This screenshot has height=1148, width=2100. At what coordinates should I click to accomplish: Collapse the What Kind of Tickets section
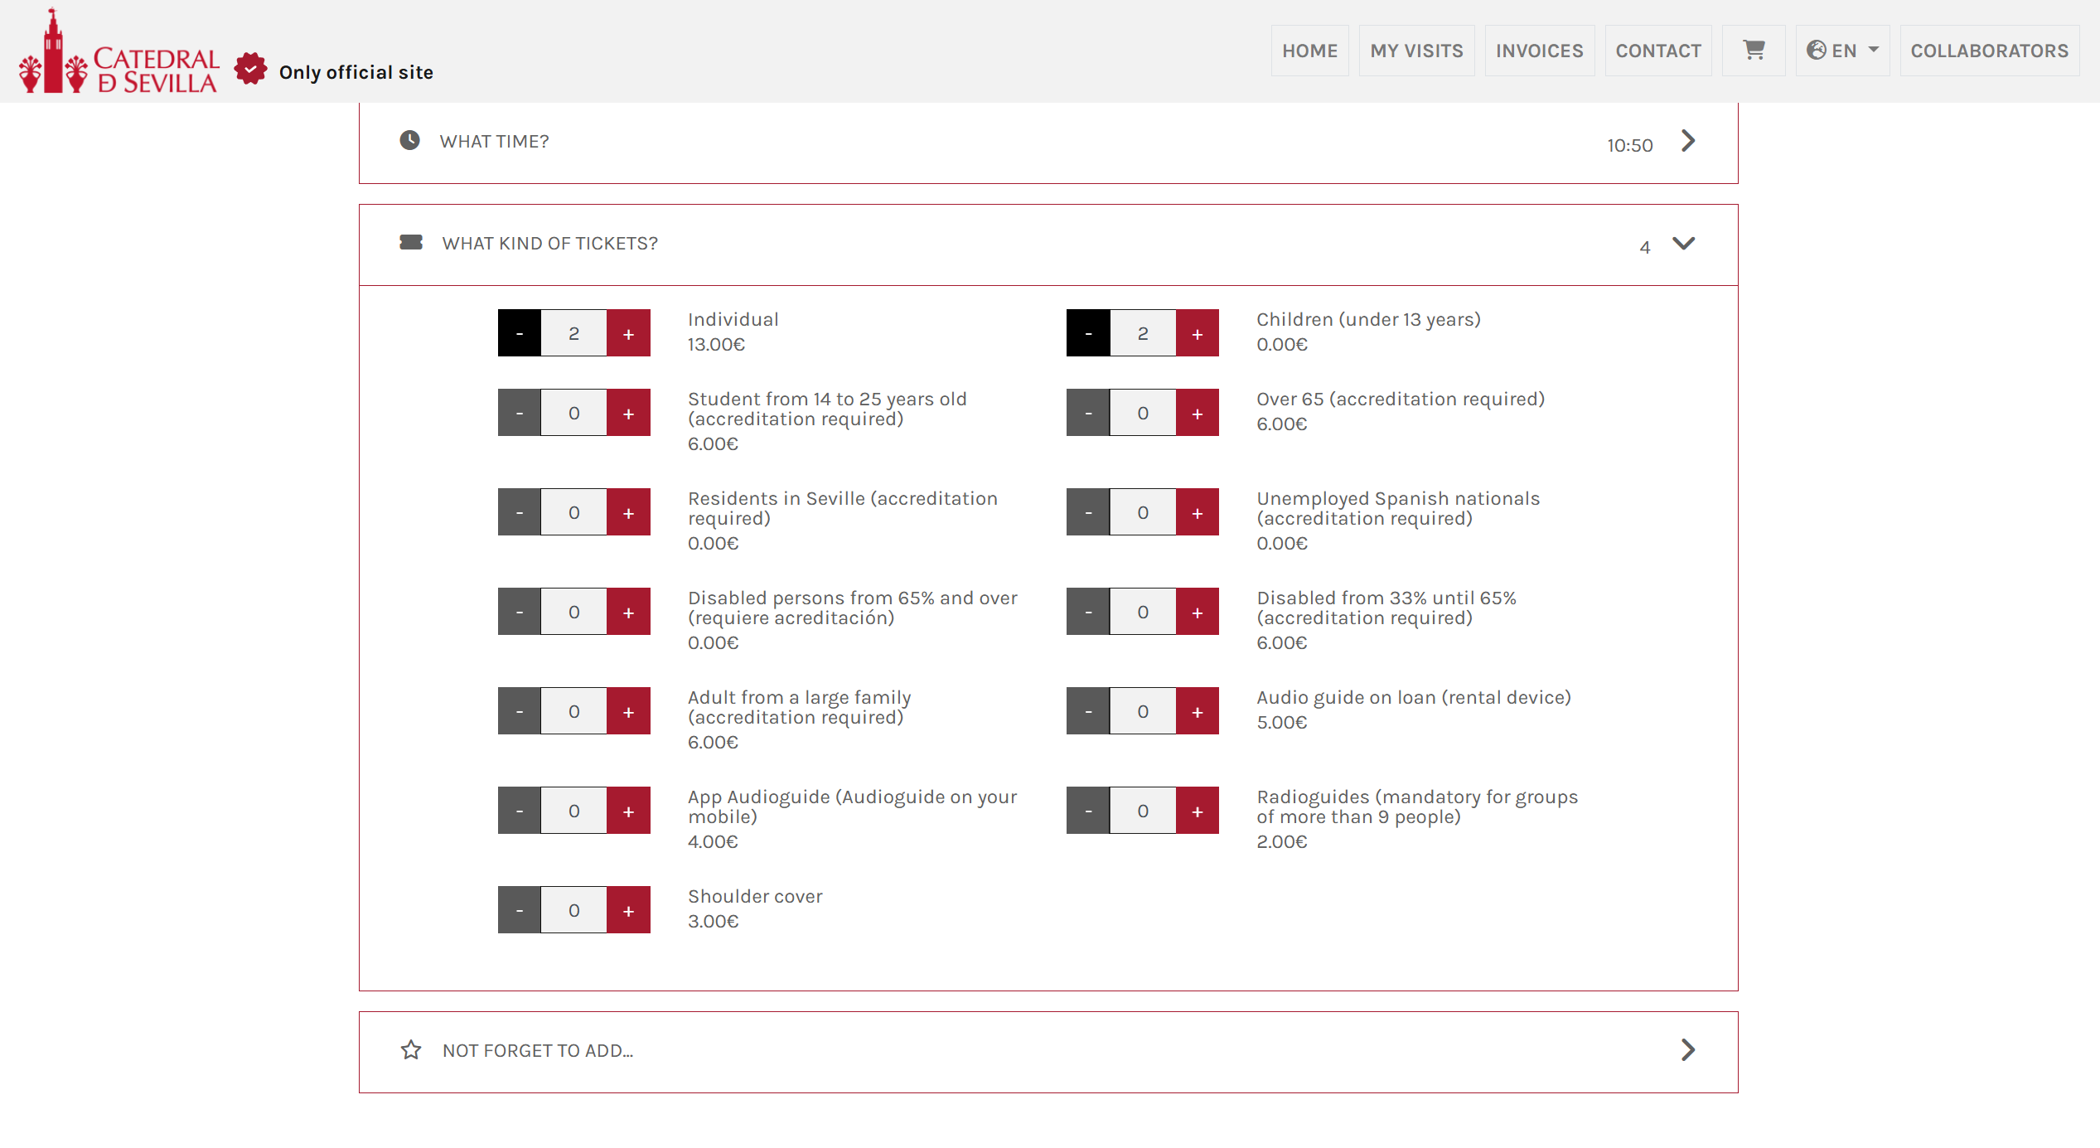point(1683,243)
